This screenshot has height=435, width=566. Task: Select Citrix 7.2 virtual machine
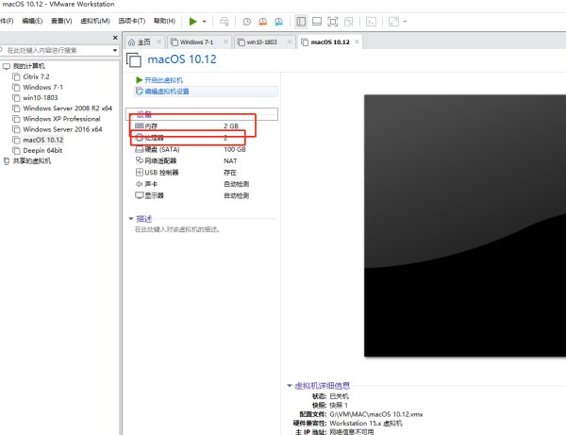[36, 76]
